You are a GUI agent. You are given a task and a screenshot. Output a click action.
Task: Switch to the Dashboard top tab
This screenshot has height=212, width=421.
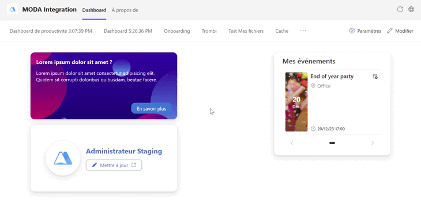coord(94,10)
